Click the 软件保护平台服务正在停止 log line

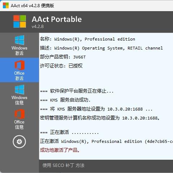(x=77, y=91)
